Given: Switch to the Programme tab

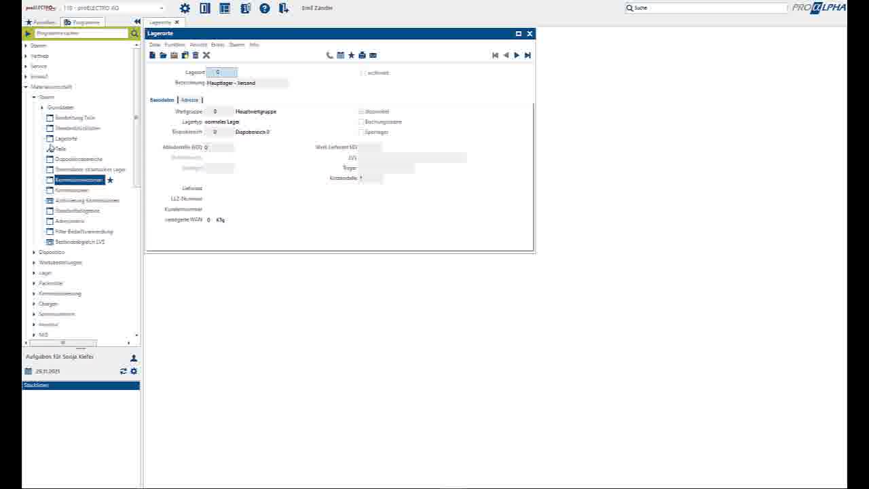Looking at the screenshot, I should [82, 22].
